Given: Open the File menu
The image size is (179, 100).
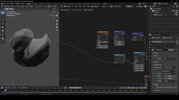Looking at the screenshot, I should pyautogui.click(x=4, y=4).
